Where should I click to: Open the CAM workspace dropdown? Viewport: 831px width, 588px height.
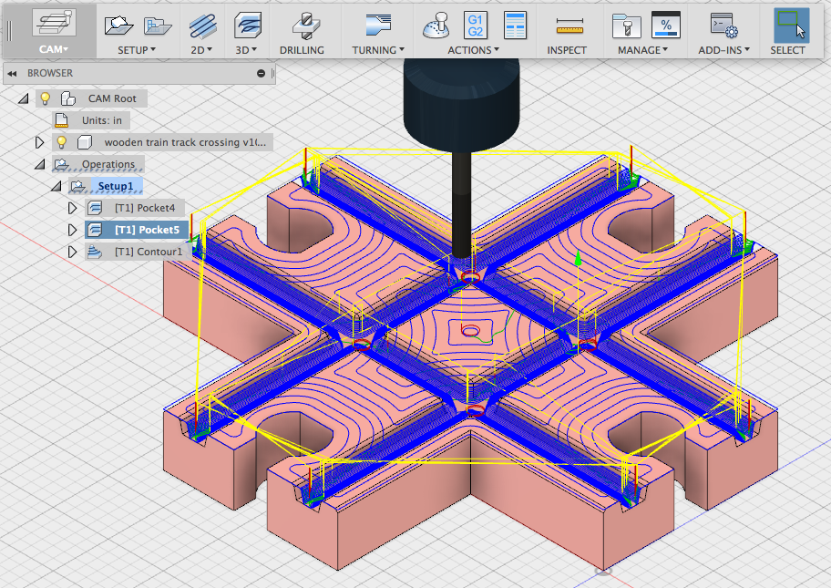click(x=54, y=49)
